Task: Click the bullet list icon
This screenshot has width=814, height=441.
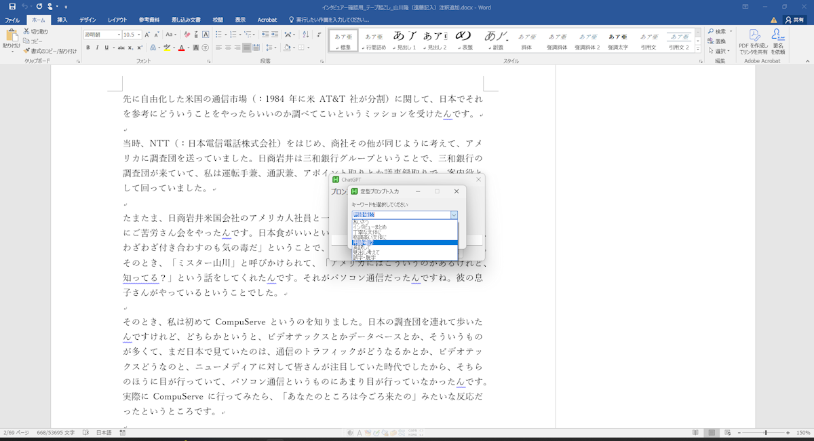Action: pyautogui.click(x=219, y=34)
